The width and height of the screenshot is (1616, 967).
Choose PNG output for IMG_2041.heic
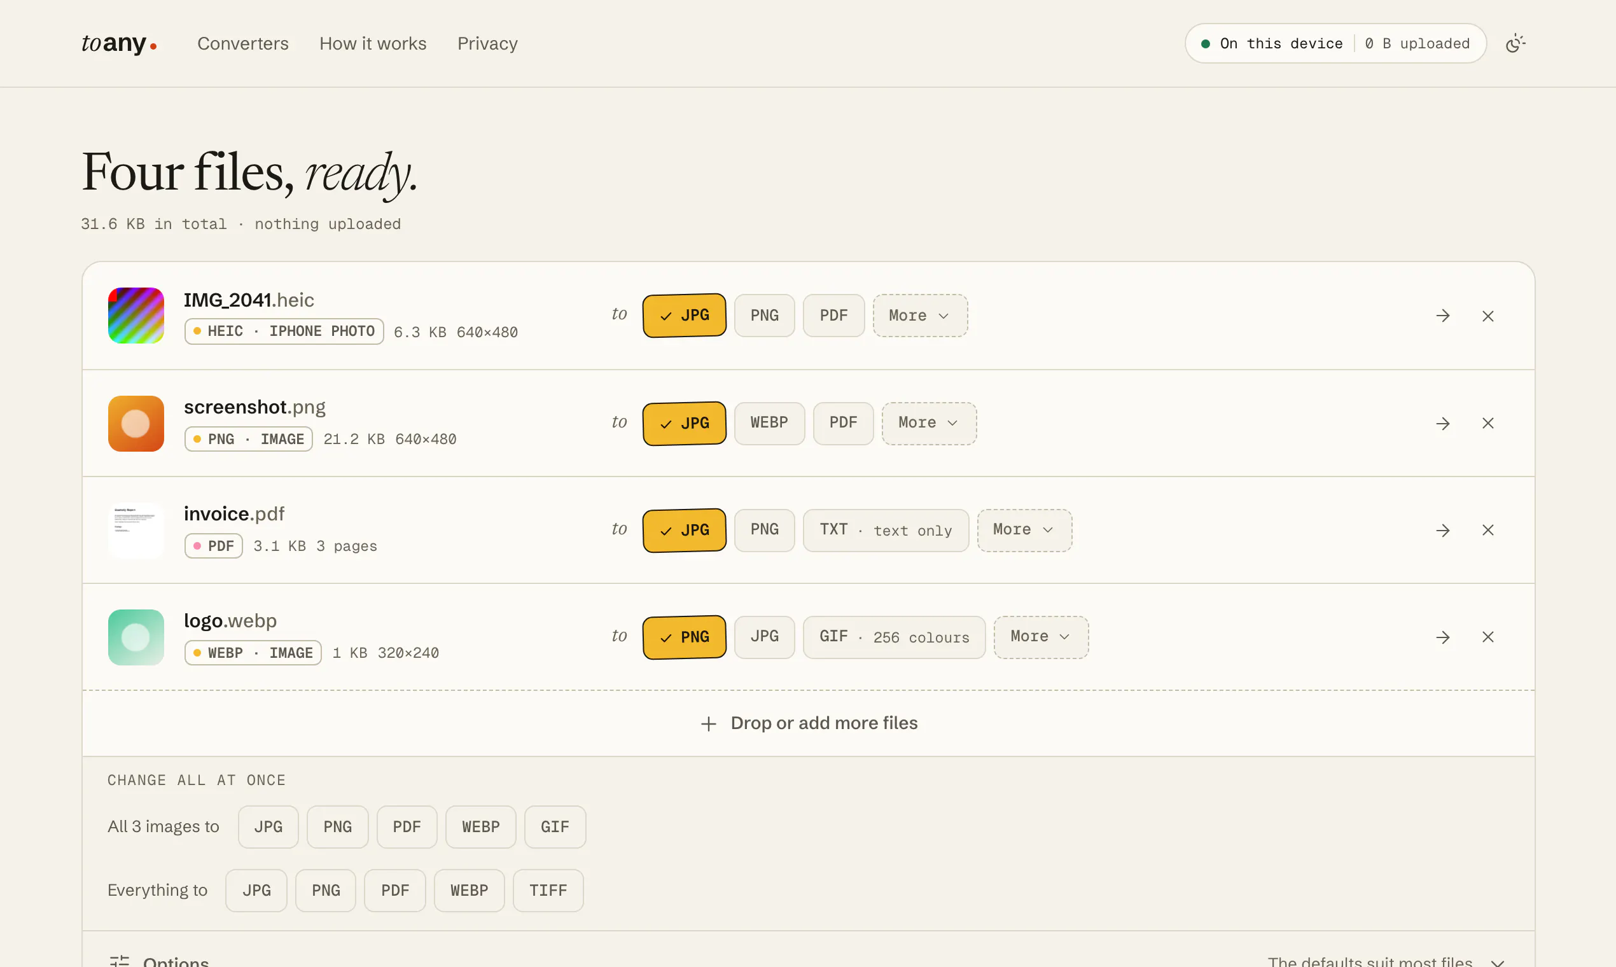coord(764,316)
